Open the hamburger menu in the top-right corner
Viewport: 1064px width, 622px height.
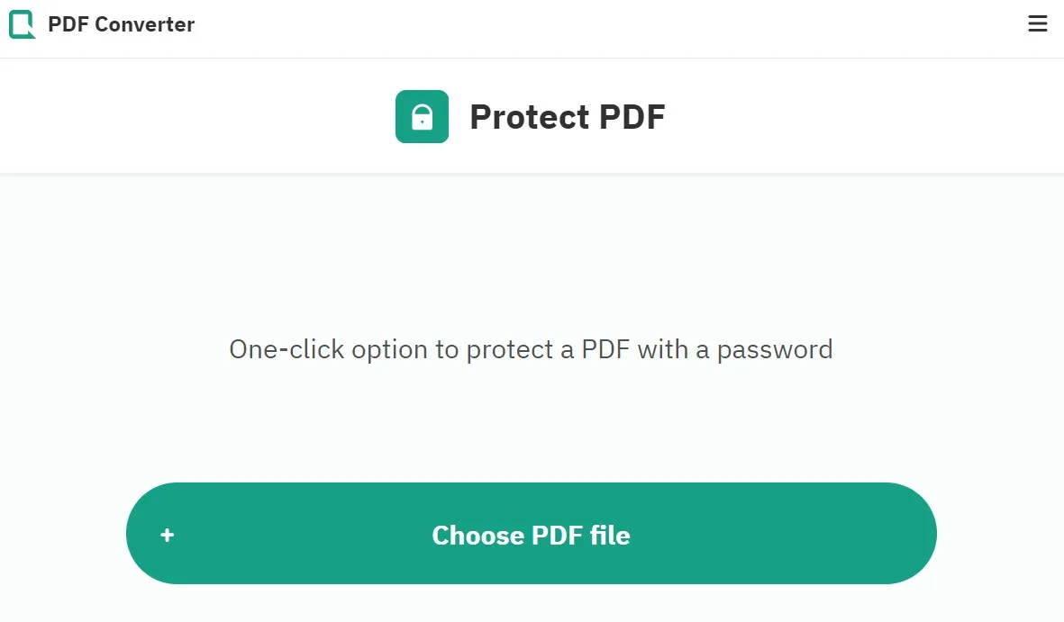(x=1037, y=23)
